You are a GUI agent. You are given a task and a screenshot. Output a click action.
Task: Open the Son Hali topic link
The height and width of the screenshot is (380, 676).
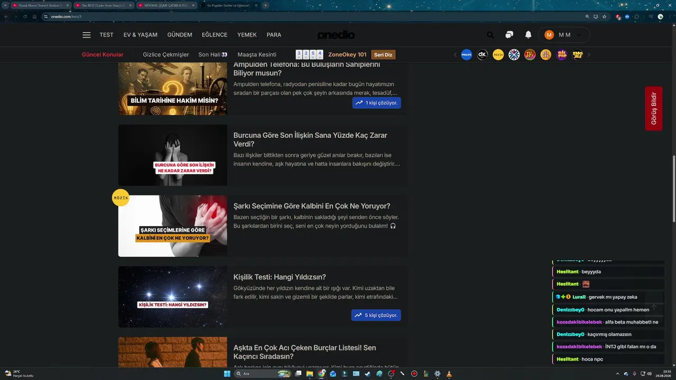[213, 54]
